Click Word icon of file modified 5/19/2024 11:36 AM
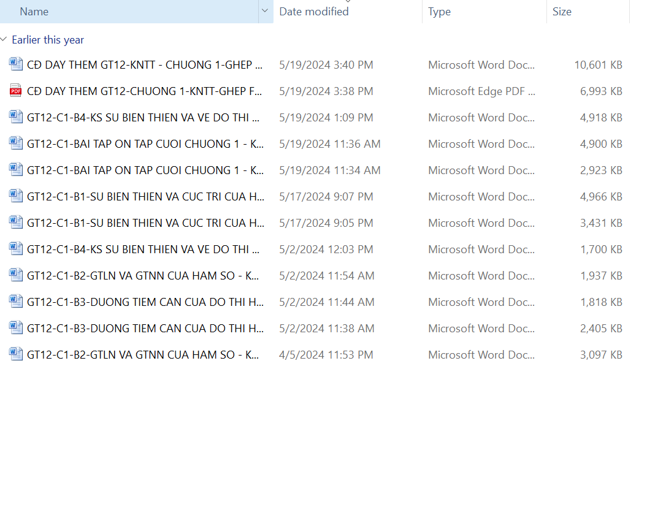This screenshot has height=518, width=666. [15, 144]
